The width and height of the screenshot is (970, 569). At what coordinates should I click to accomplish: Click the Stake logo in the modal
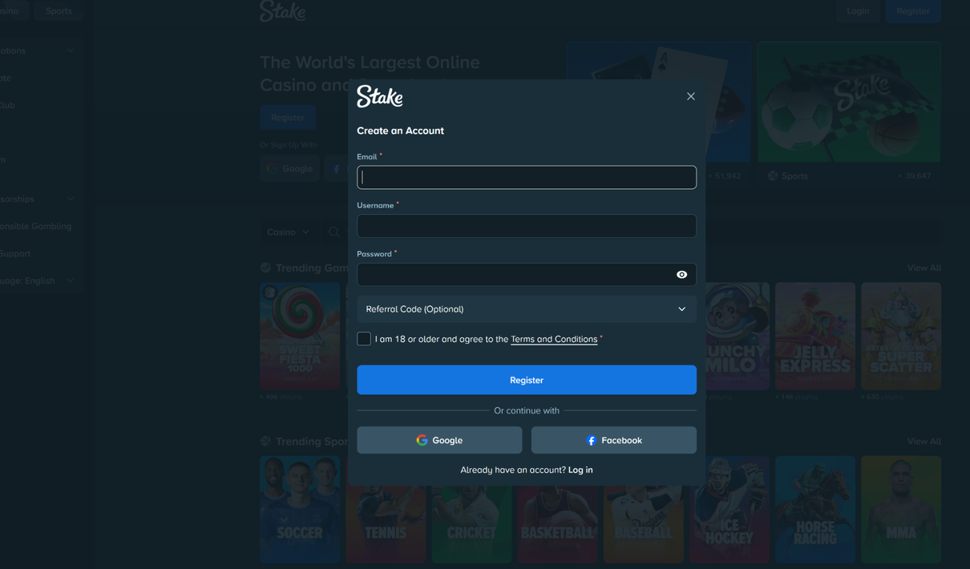pos(379,96)
